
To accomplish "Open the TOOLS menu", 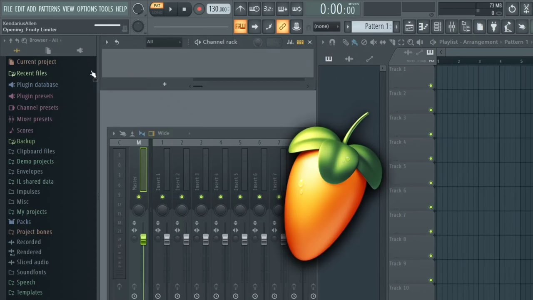I will click(106, 9).
